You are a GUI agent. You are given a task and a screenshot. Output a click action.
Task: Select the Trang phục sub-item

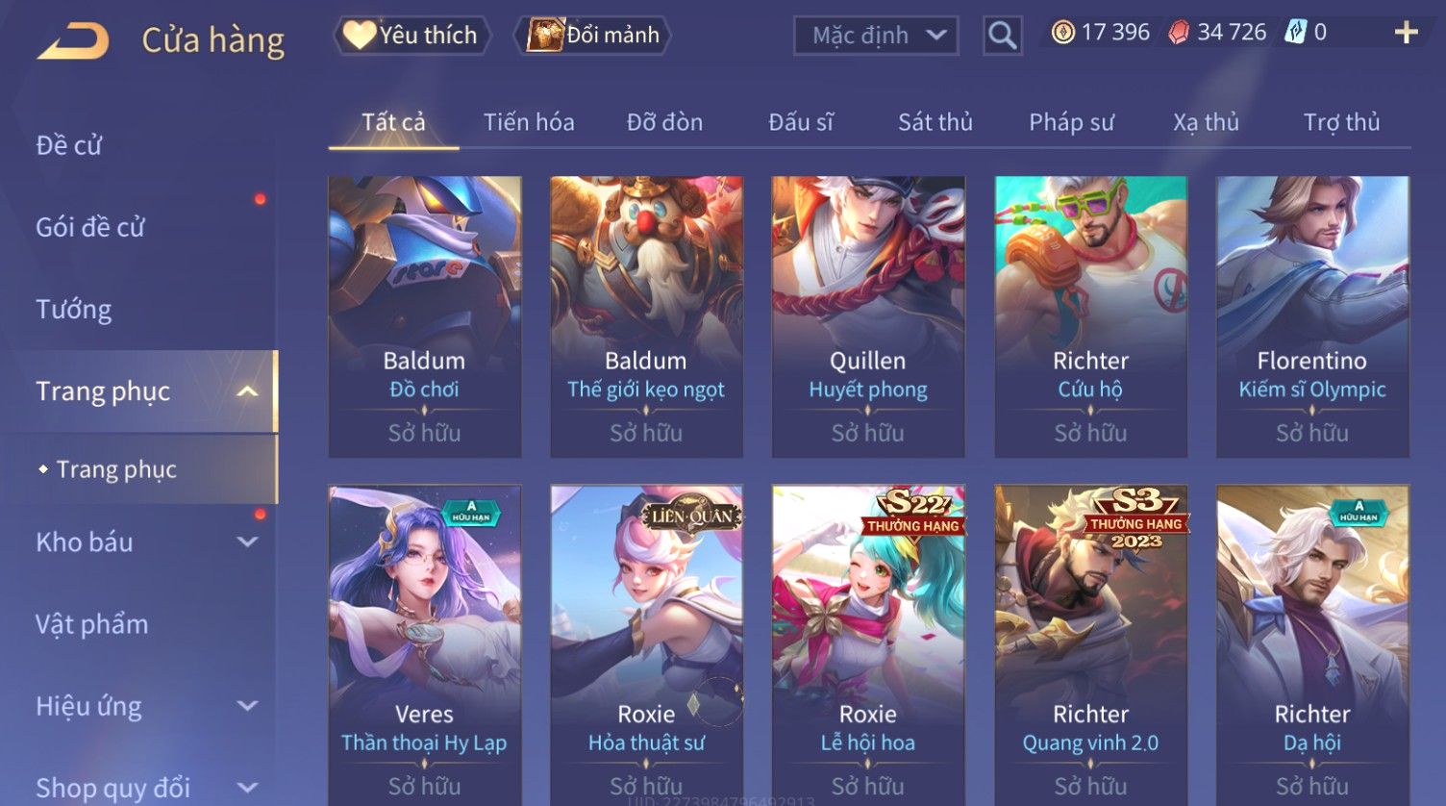coord(116,469)
